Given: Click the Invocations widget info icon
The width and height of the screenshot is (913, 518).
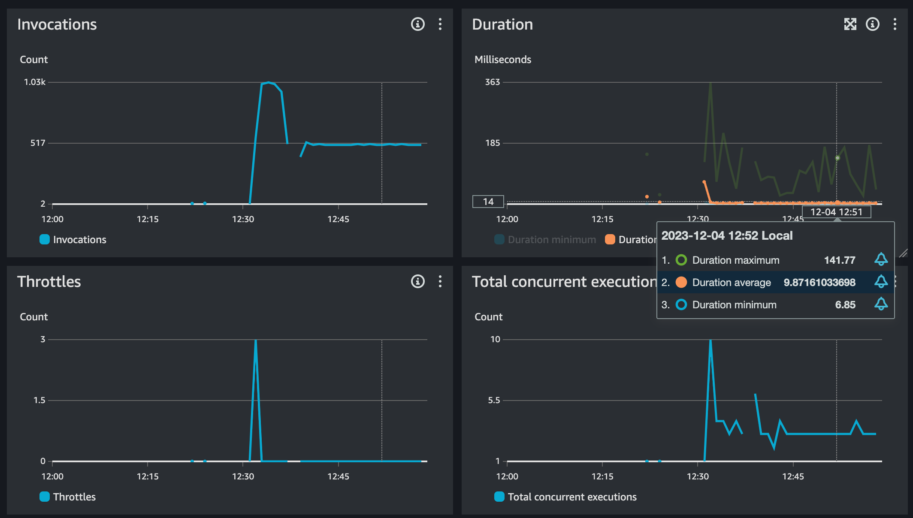Looking at the screenshot, I should tap(417, 24).
